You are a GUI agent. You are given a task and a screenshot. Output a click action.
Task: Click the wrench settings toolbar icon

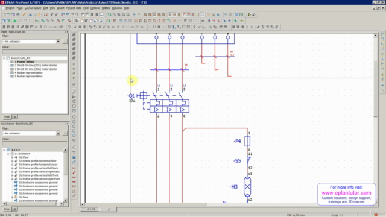pos(24,14)
